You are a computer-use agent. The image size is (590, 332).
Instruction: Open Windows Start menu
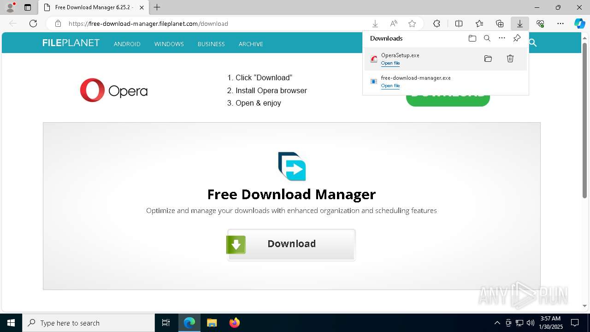pyautogui.click(x=11, y=323)
